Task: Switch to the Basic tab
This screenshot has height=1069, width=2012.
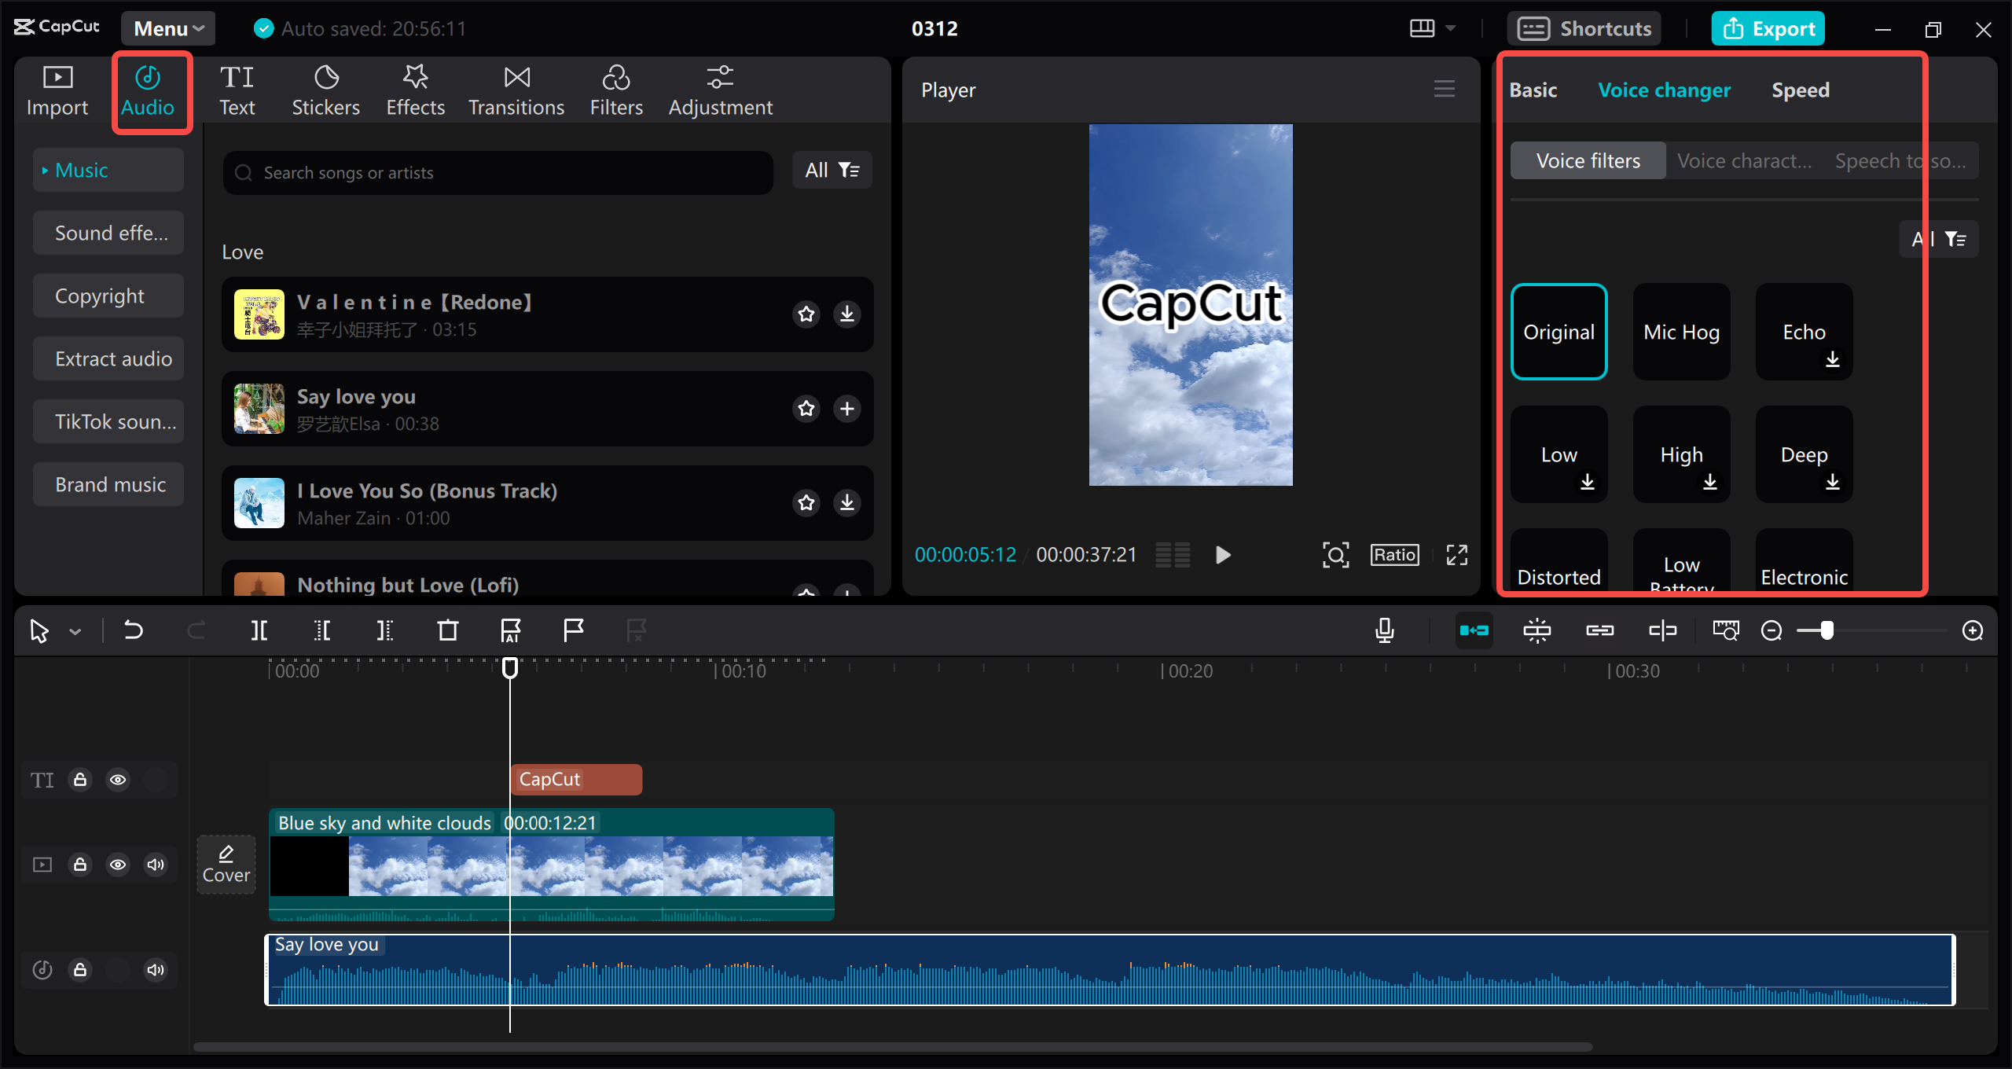Action: pyautogui.click(x=1533, y=89)
